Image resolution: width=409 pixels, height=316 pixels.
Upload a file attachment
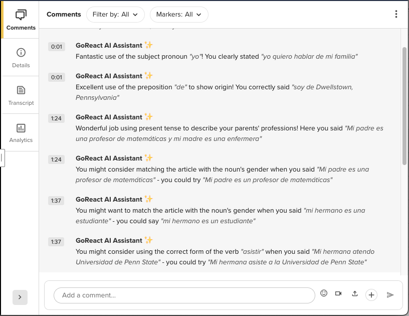355,294
